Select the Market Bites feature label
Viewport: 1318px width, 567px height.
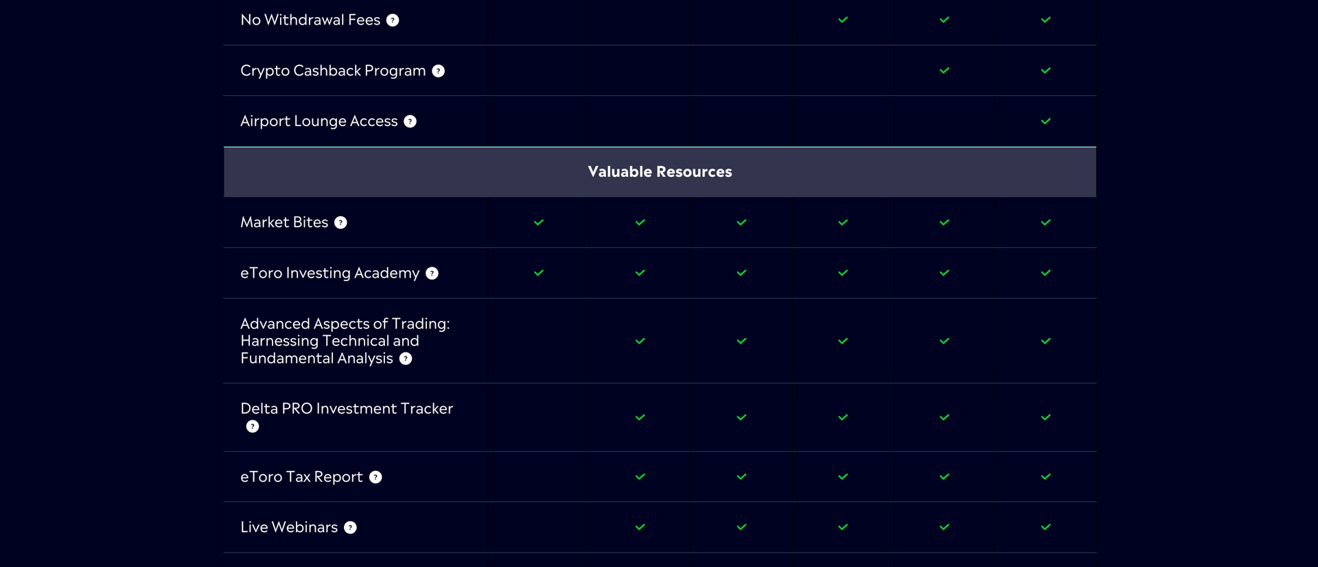click(284, 222)
